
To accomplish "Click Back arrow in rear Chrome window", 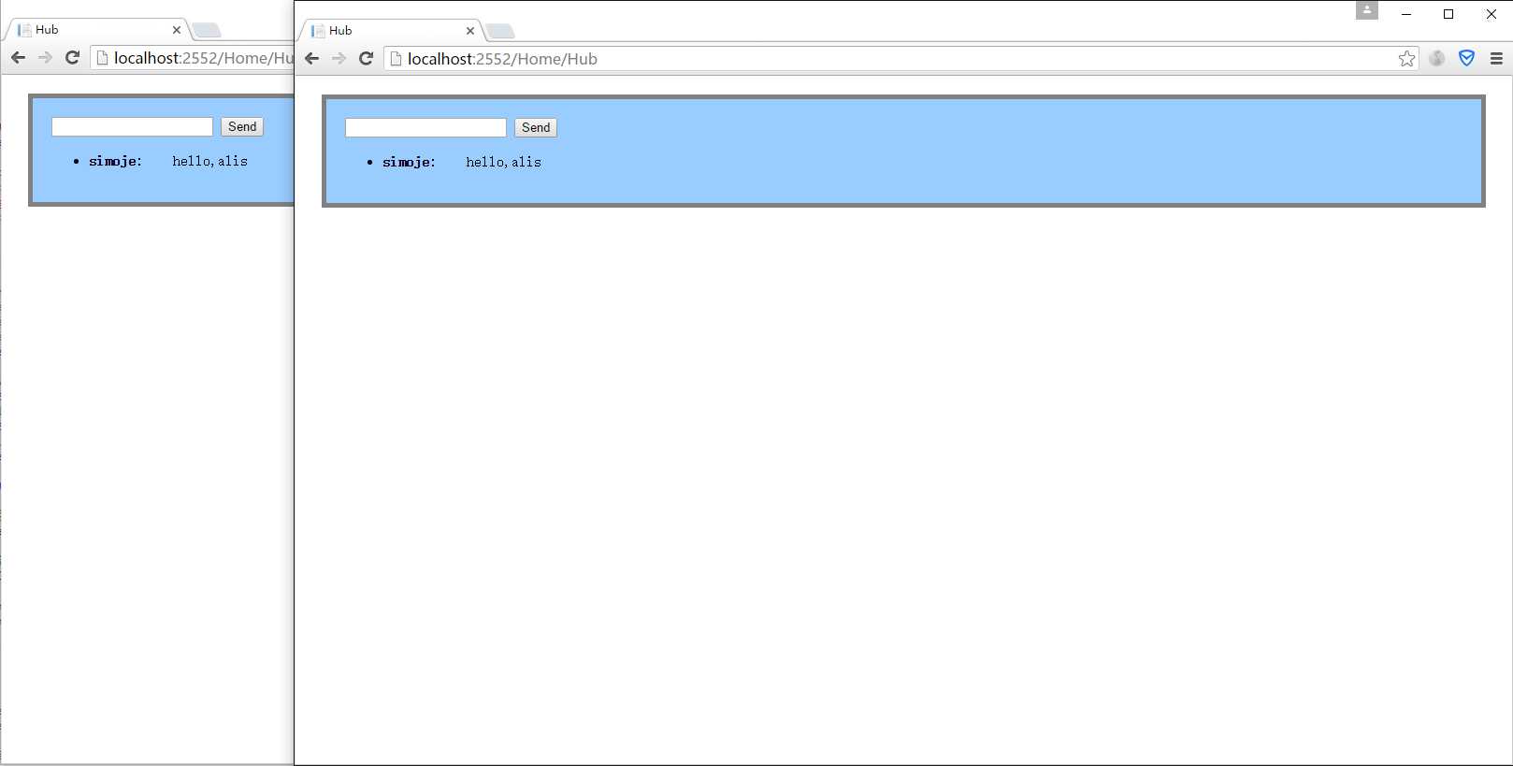I will click(19, 58).
